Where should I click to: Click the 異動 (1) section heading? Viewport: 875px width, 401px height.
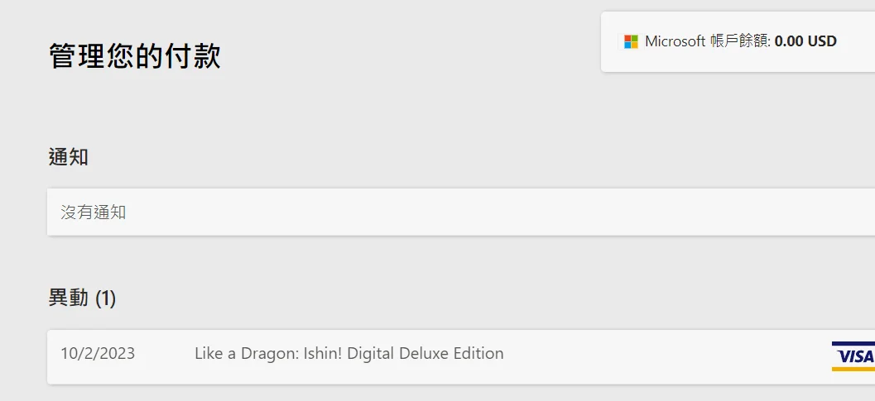82,298
